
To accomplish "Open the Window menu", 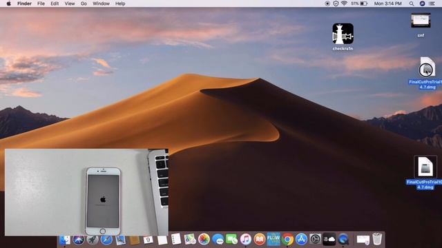I will tap(102, 3).
